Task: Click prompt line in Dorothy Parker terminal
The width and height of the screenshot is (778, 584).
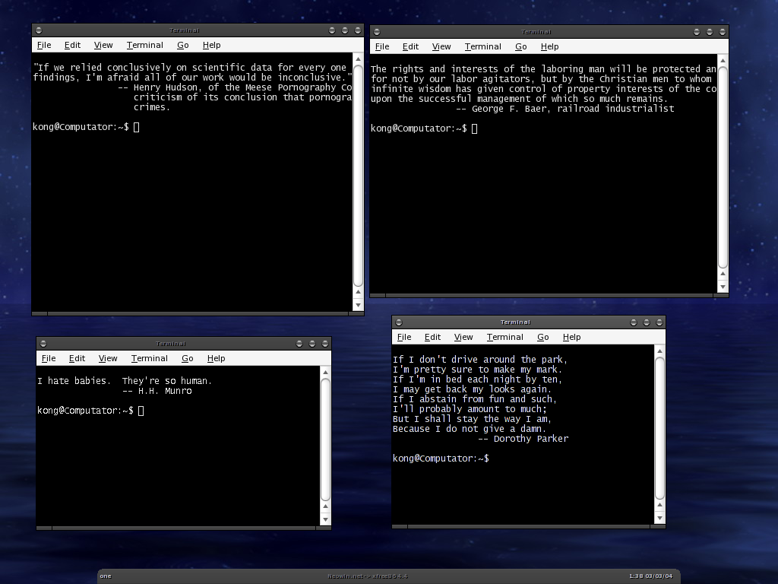Action: tap(441, 459)
